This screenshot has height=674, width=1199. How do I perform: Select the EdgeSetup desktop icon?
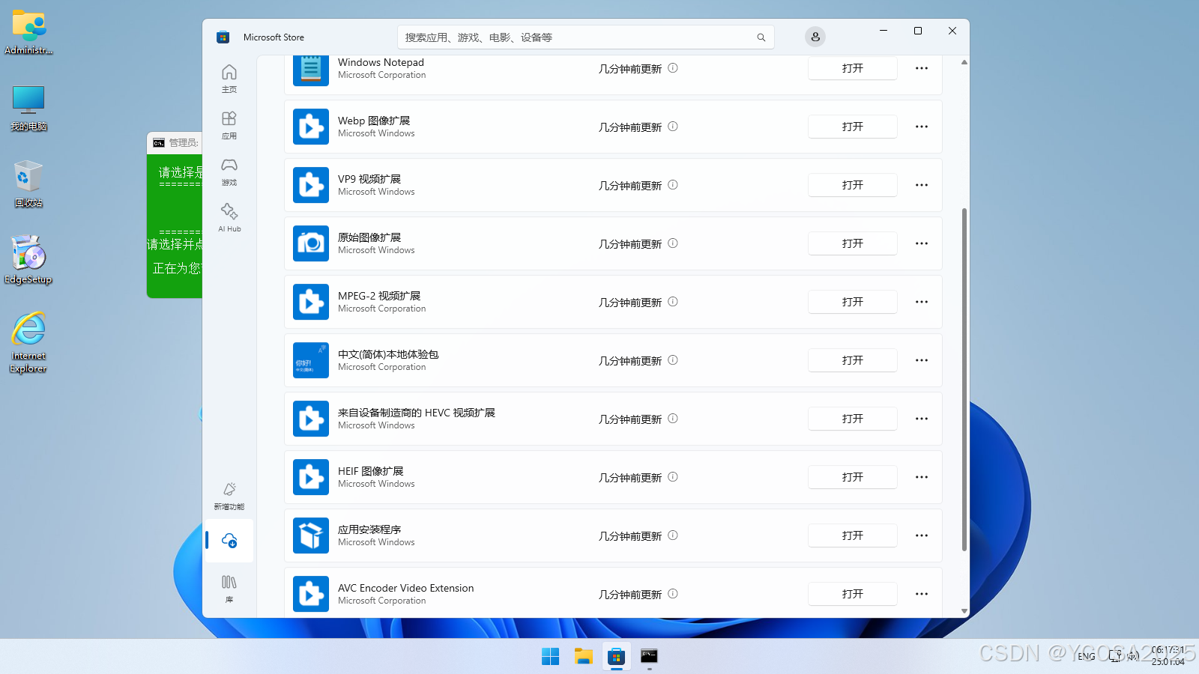pos(28,261)
